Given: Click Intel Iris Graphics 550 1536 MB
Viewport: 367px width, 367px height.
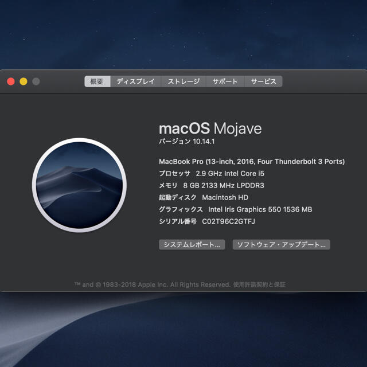Looking at the screenshot, I should pos(260,209).
